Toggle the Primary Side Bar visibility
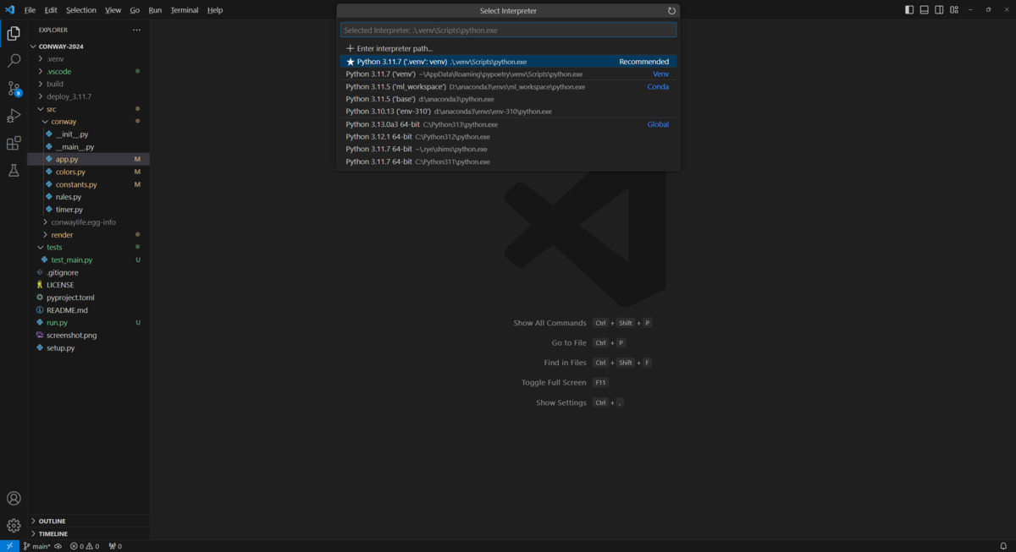Viewport: 1016px width, 552px height. click(908, 8)
